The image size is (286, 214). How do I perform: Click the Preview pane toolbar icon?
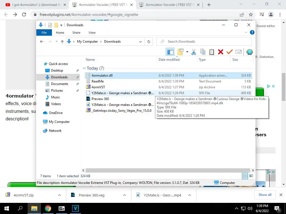170,52
